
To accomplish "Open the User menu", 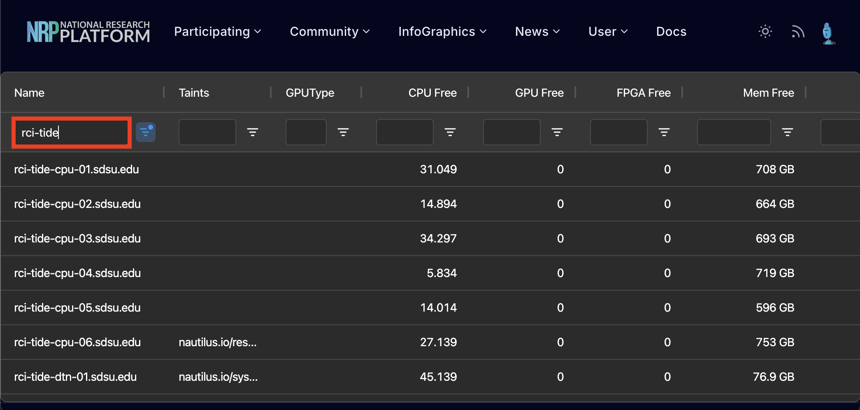I will point(607,31).
